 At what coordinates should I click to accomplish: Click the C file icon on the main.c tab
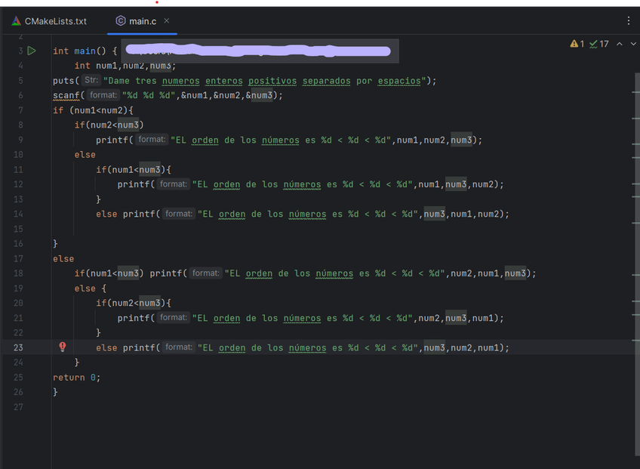(121, 21)
